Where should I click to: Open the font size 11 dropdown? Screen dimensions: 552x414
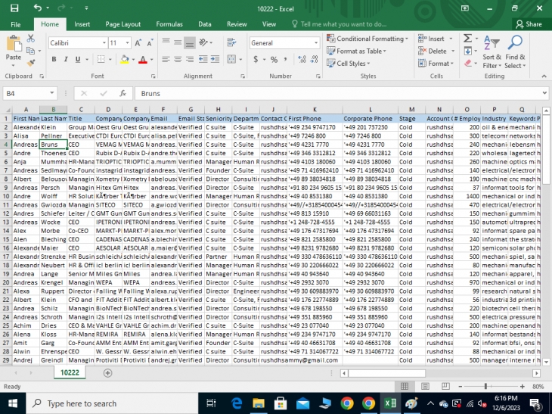coord(128,43)
